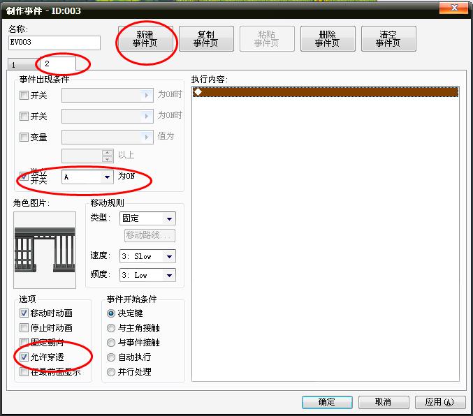Click the 清空事件页 button
Viewport: 473px width, 416px height.
pos(388,39)
